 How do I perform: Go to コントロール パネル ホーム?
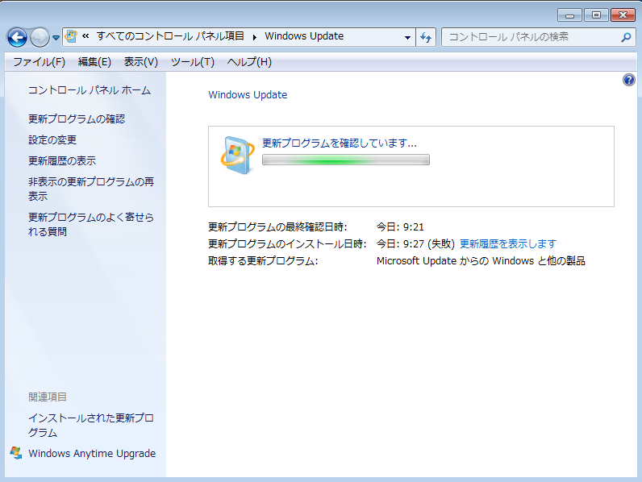click(x=90, y=90)
